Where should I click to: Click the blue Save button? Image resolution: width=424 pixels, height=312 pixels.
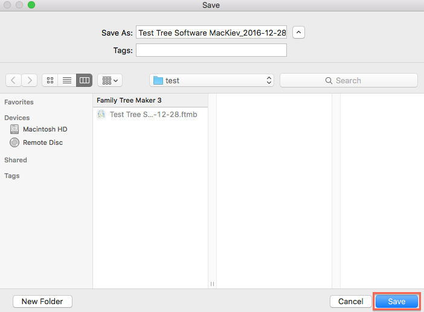(x=397, y=301)
